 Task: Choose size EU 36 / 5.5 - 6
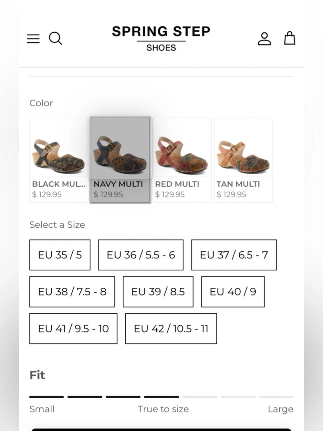click(141, 255)
